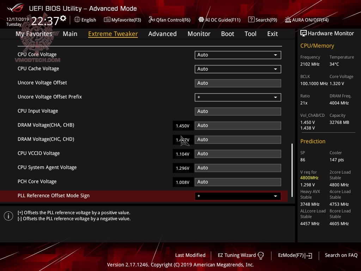
Task: Click the info icon in help panel
Action: click(x=8, y=216)
